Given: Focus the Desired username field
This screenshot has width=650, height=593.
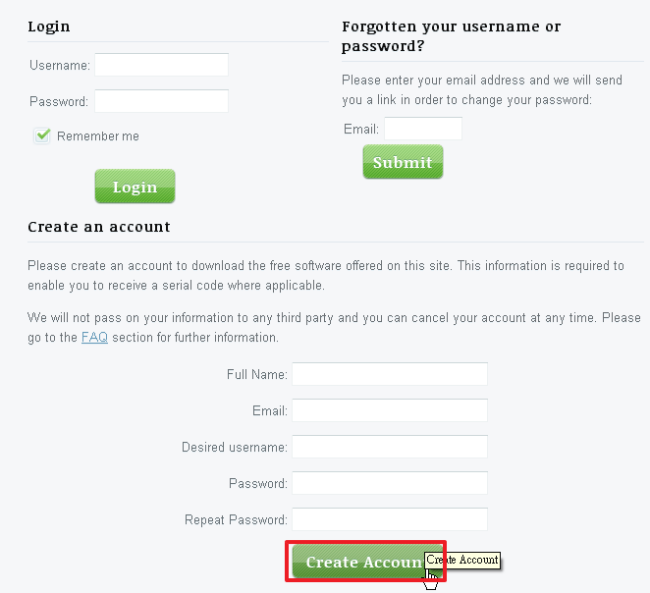Looking at the screenshot, I should click(x=390, y=447).
